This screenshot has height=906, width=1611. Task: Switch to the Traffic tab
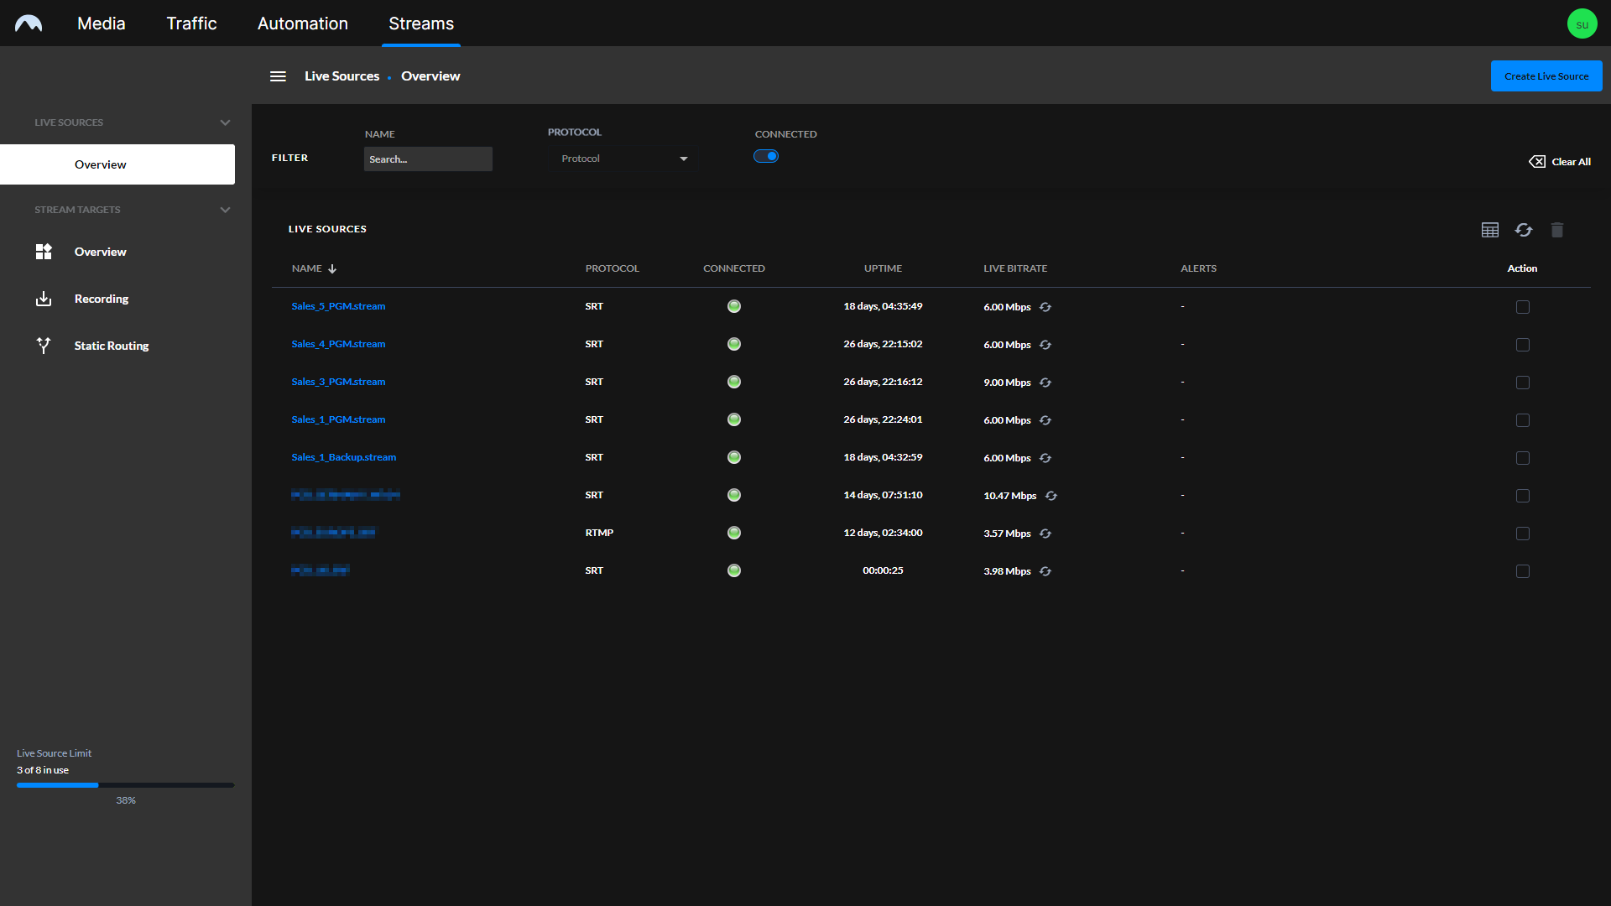coord(190,23)
